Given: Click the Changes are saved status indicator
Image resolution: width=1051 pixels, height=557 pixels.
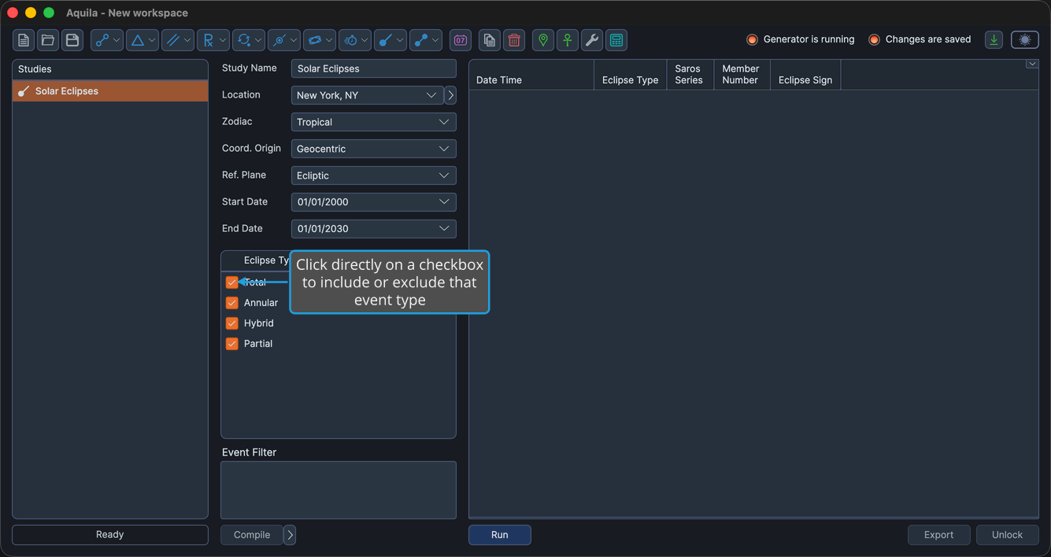Looking at the screenshot, I should 920,39.
